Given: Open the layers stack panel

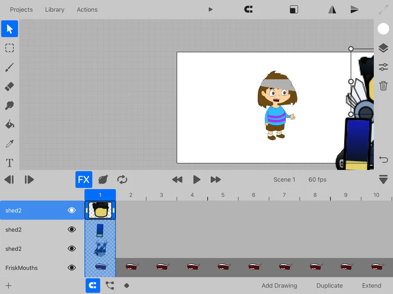Looking at the screenshot, I should pos(383,48).
